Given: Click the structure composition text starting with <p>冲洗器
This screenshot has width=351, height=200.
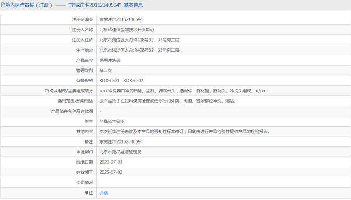Looking at the screenshot, I should click(x=183, y=91).
